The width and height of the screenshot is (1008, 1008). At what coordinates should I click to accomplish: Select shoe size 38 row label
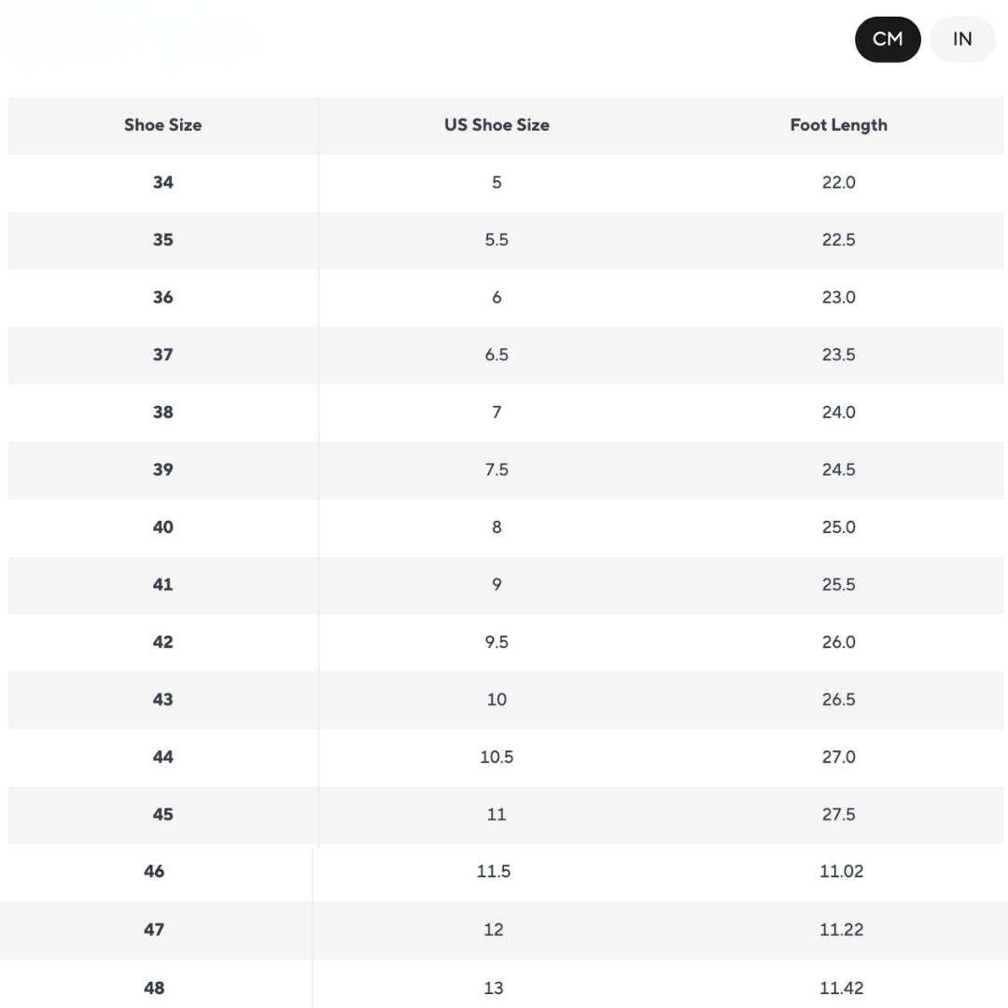pos(162,413)
